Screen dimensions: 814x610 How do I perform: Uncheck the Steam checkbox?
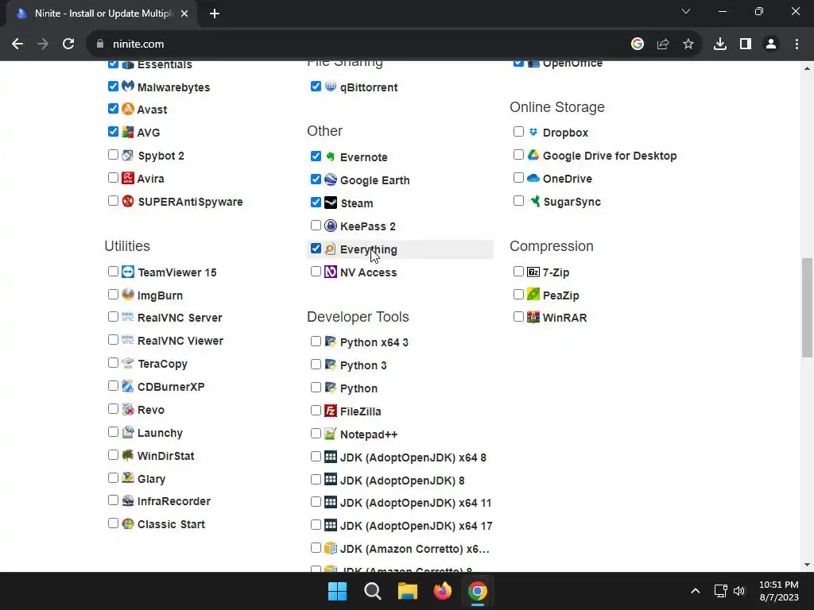[316, 203]
